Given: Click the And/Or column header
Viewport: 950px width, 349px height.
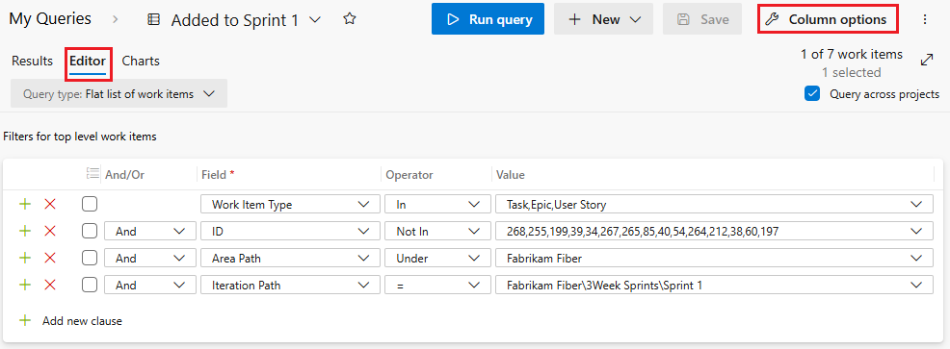Looking at the screenshot, I should click(x=125, y=175).
